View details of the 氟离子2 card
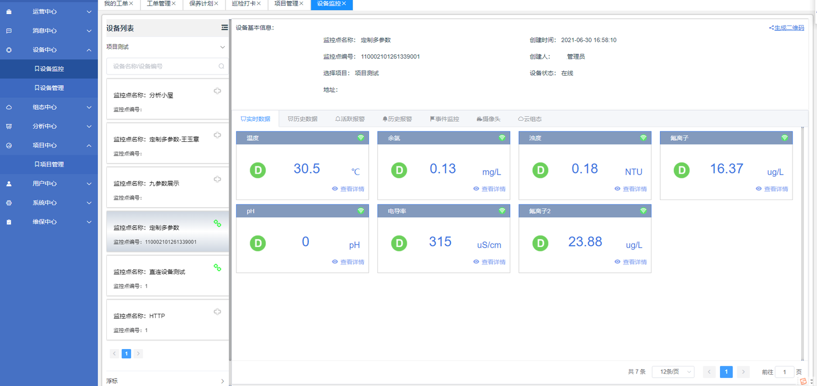 (631, 262)
